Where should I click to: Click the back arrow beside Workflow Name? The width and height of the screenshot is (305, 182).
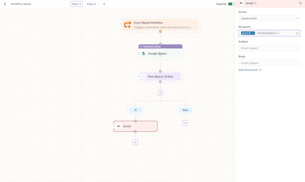5,4
